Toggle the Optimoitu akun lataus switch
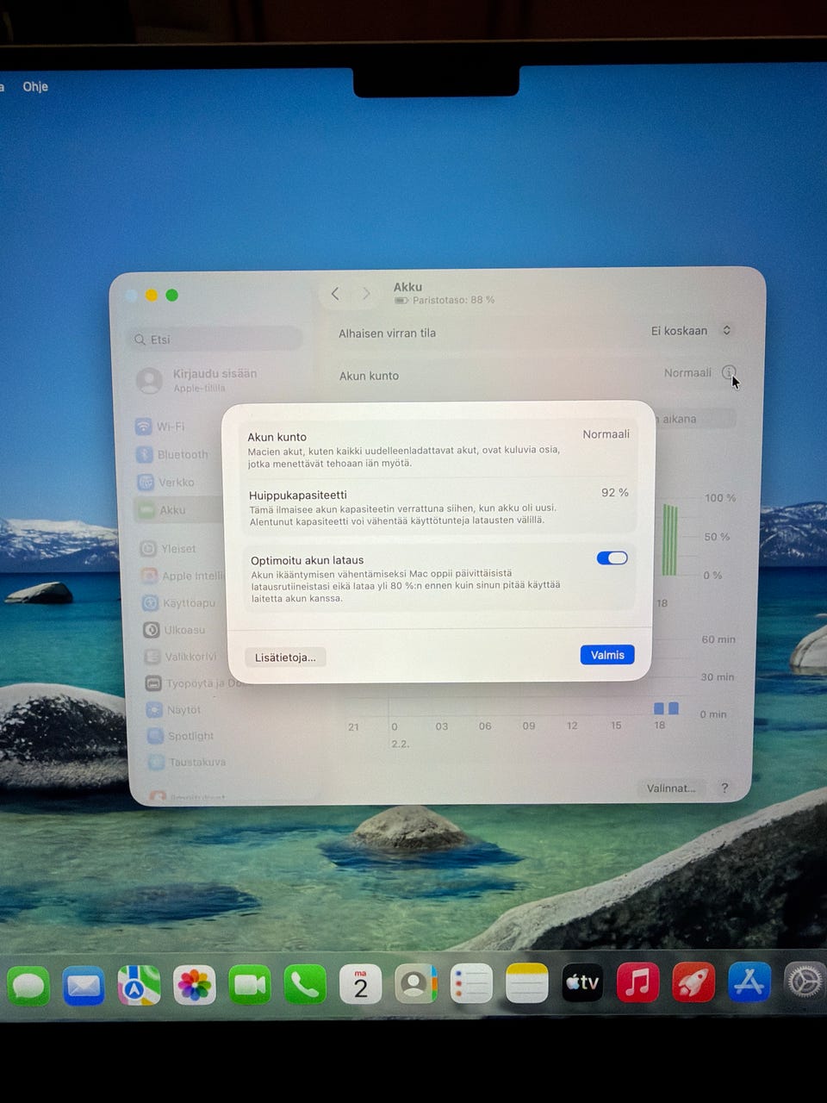The image size is (827, 1103). 612,558
